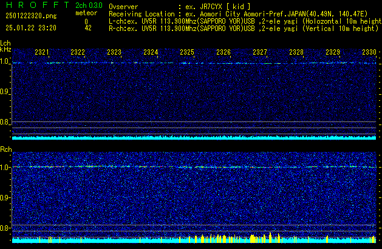Click the 'kHz' axis unit label
The height and width of the screenshot is (249, 382).
[x=5, y=49]
